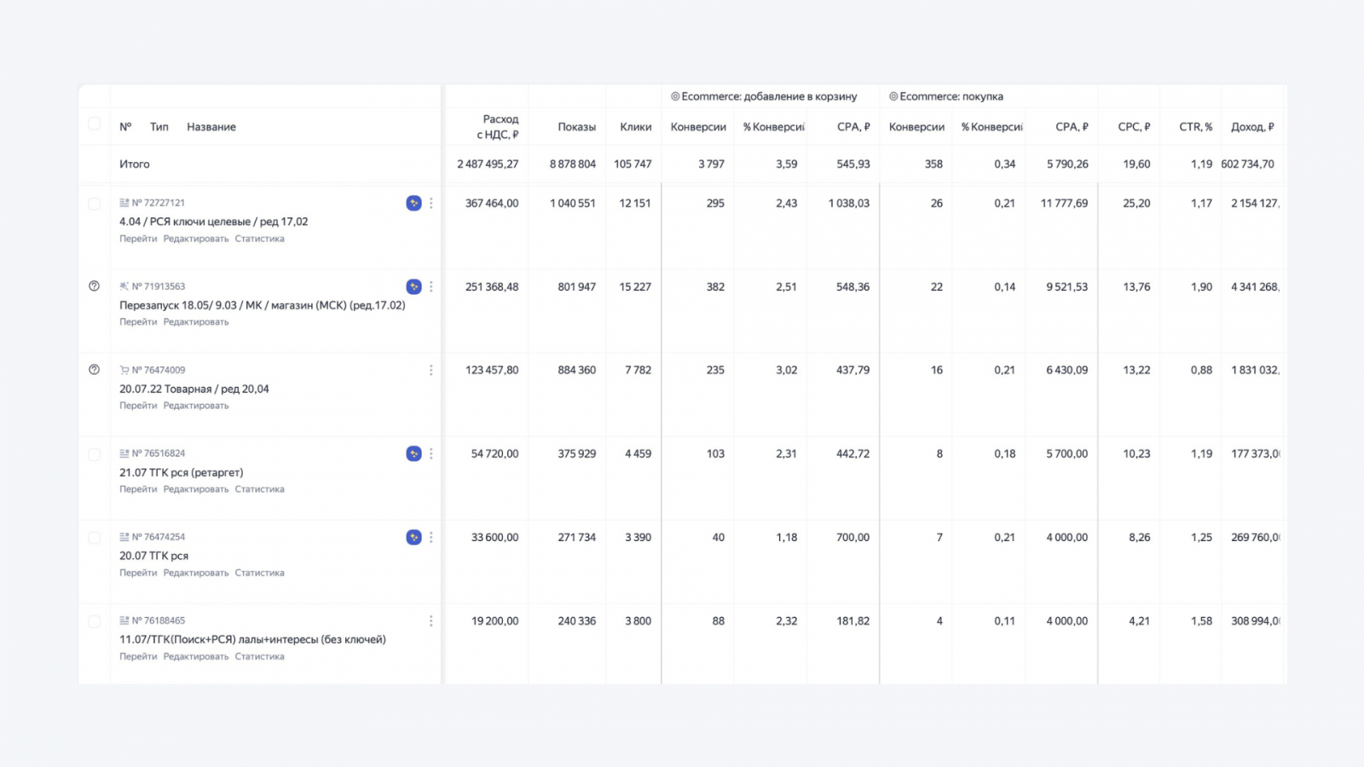Open the three-dot menu for campaign 72727121

pyautogui.click(x=431, y=203)
